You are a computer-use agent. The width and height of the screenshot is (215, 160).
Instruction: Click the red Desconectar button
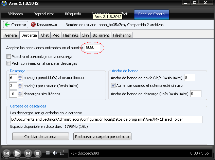[44, 24]
